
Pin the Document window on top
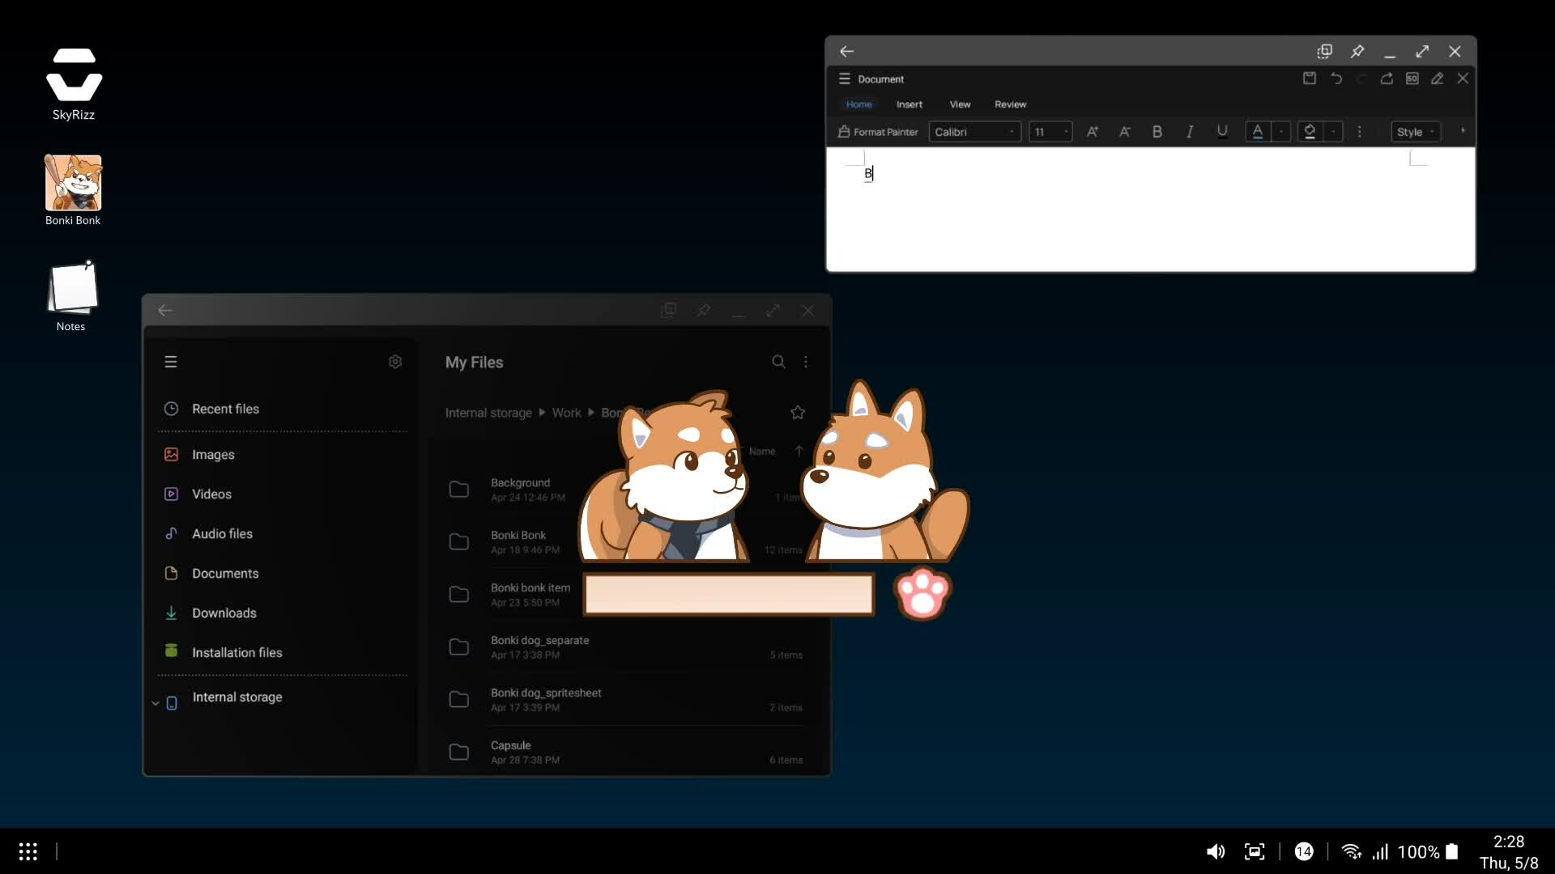point(1357,51)
